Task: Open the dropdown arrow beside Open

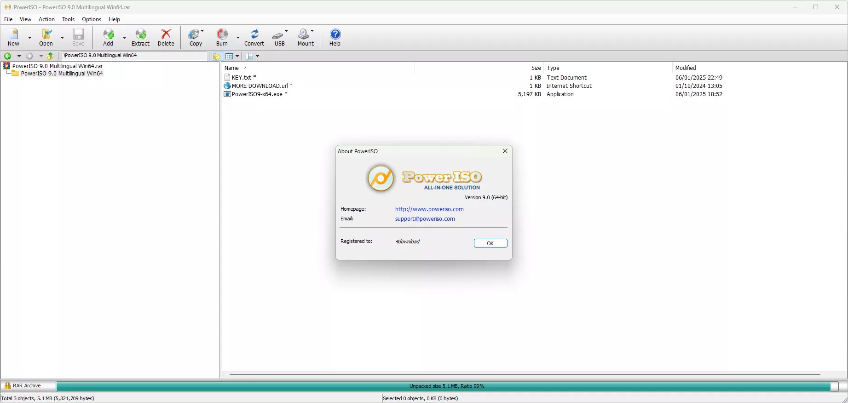Action: (x=62, y=38)
